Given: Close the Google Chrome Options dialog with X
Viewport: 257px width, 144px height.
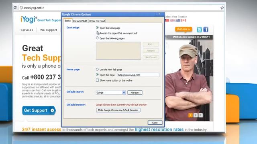Looking at the screenshot, I should click(160, 14).
